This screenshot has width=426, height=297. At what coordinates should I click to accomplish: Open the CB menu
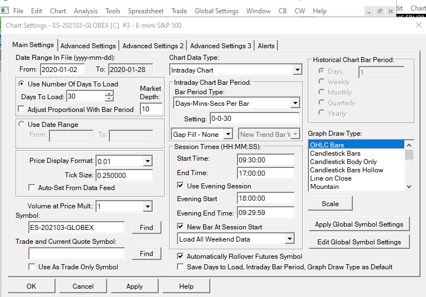pyautogui.click(x=282, y=11)
